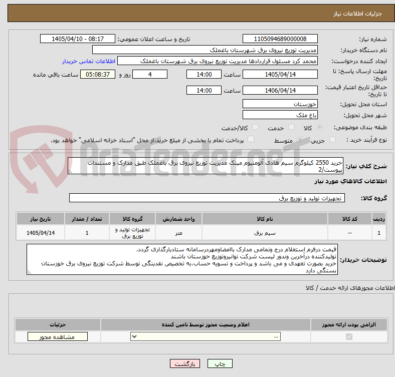Click the delivery province field خوزستان

click(x=280, y=104)
